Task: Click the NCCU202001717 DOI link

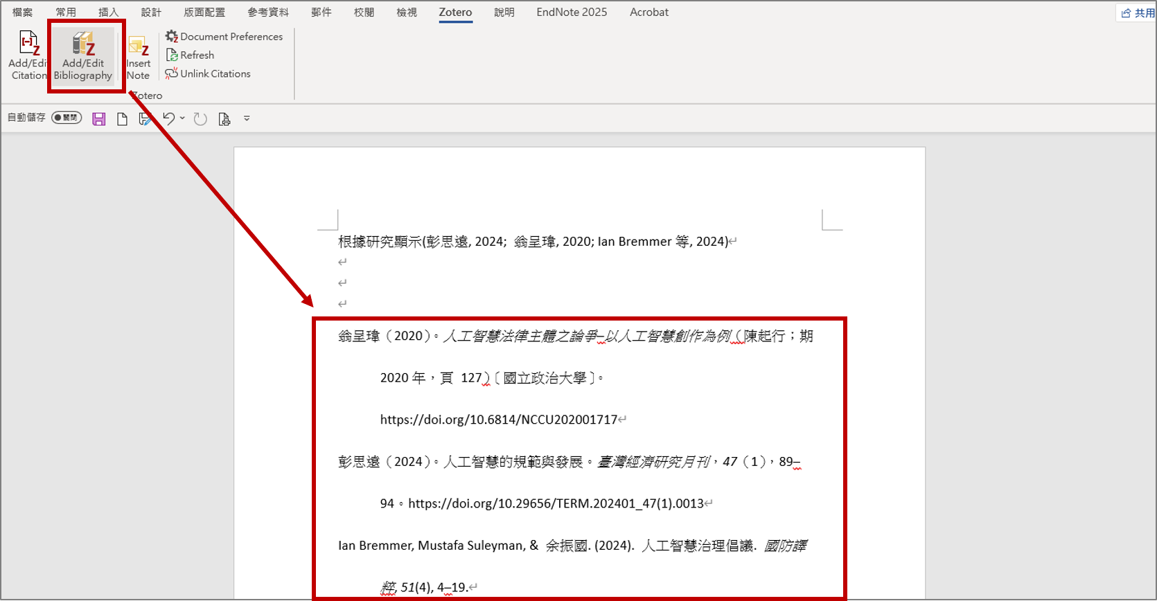Action: click(498, 420)
